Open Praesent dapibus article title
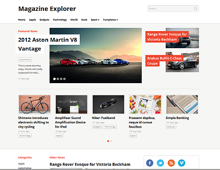Screen dimensions: 220x170 pyautogui.click(x=142, y=122)
